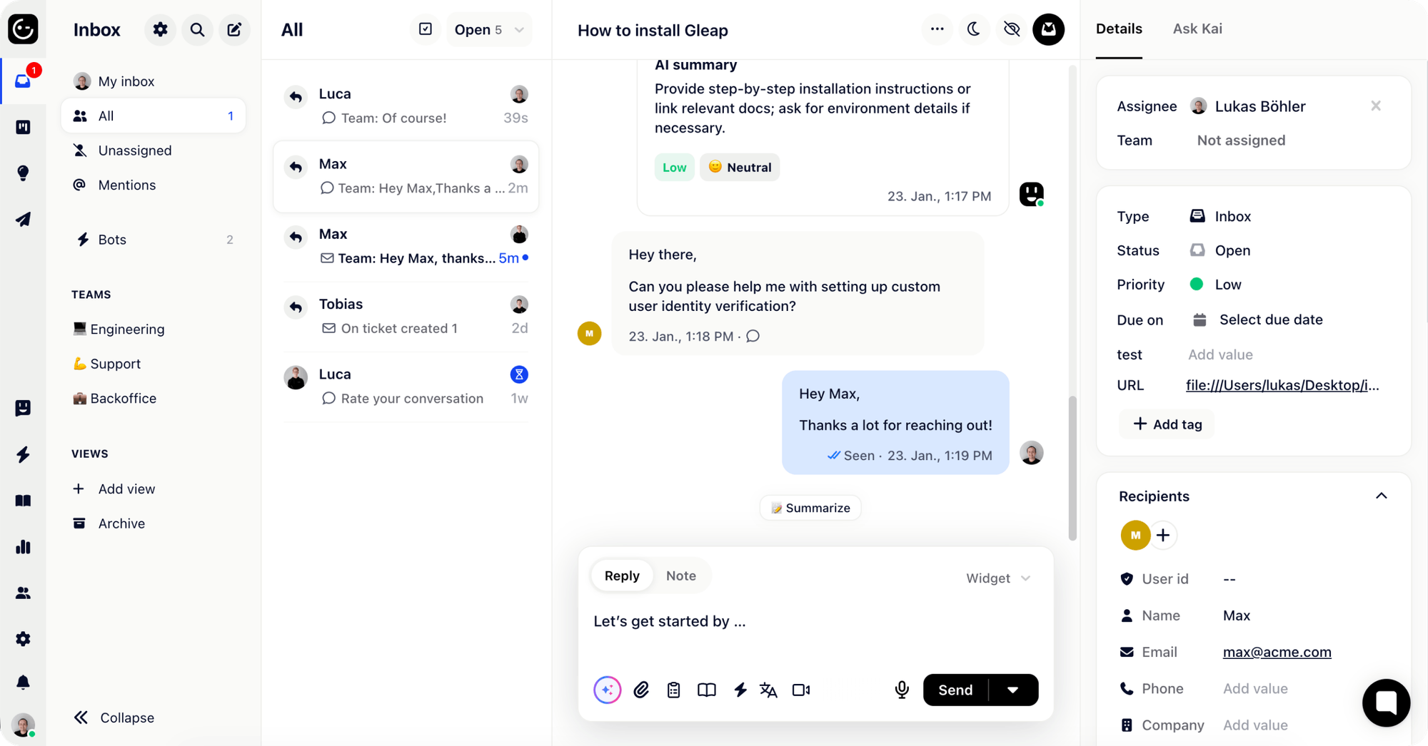Open the Send button dropdown arrow

click(x=1013, y=690)
